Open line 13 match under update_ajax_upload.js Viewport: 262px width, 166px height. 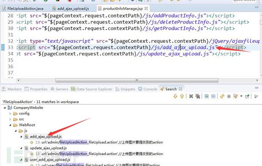point(99,154)
